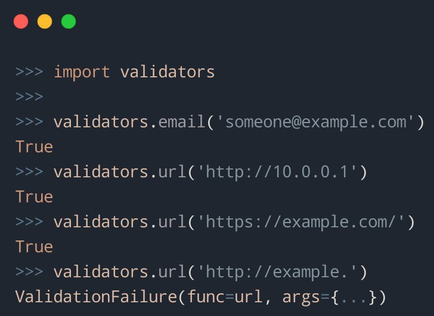Click the first True output
This screenshot has width=434, height=316.
click(x=35, y=146)
